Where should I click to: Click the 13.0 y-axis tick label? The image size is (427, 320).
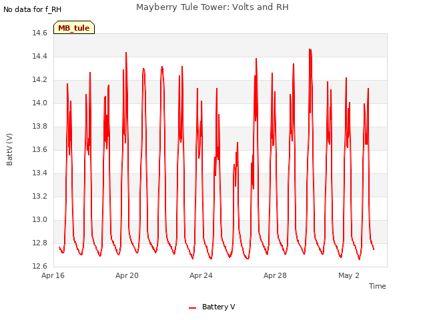[40, 219]
